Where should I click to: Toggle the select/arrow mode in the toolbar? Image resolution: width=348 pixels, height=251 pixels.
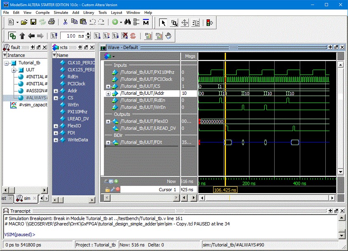pos(163,21)
